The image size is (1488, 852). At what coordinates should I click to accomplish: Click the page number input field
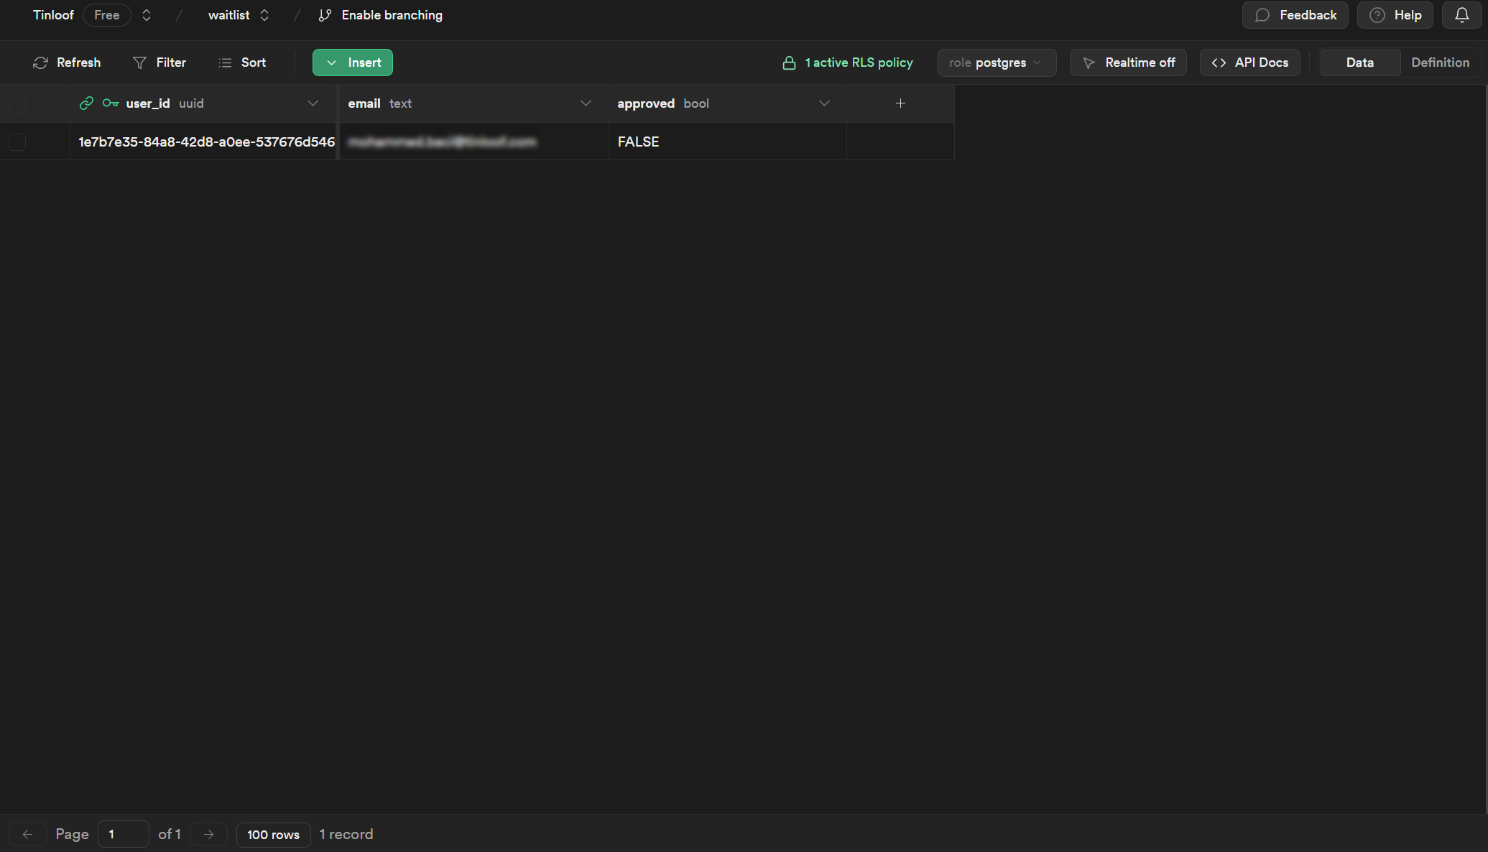[124, 834]
